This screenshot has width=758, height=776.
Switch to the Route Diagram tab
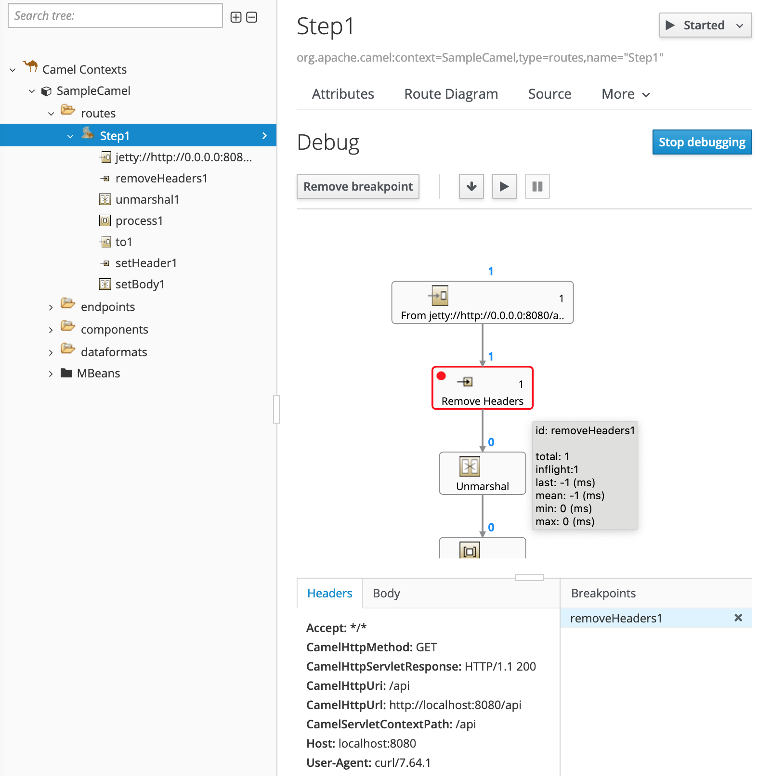[451, 94]
